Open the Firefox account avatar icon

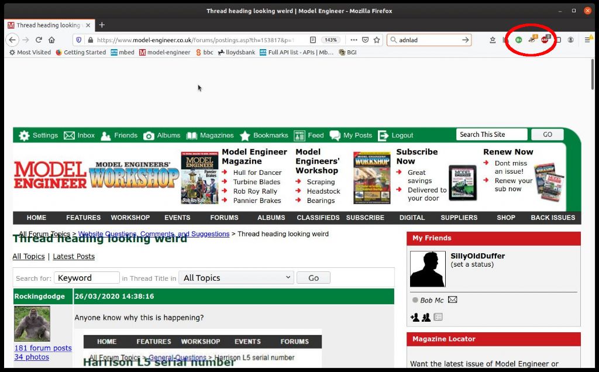pos(571,40)
